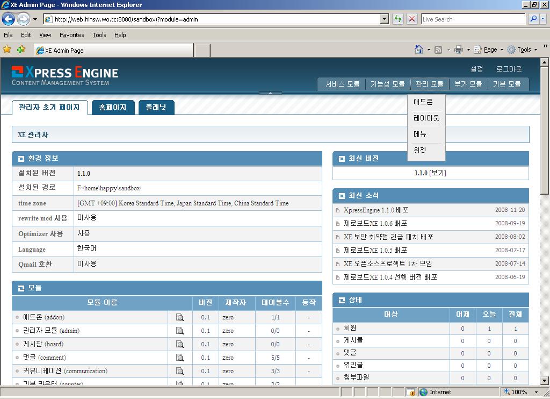550x399 pixels.
Task: Click the RSS feeds icon
Action: point(438,50)
